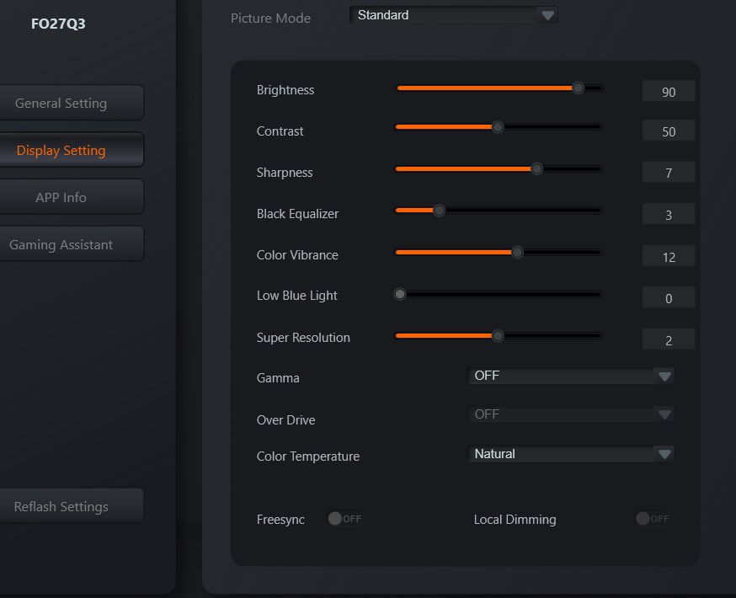Screen dimensions: 736x598
Task: Open the Over Drive dropdown
Action: 571,414
